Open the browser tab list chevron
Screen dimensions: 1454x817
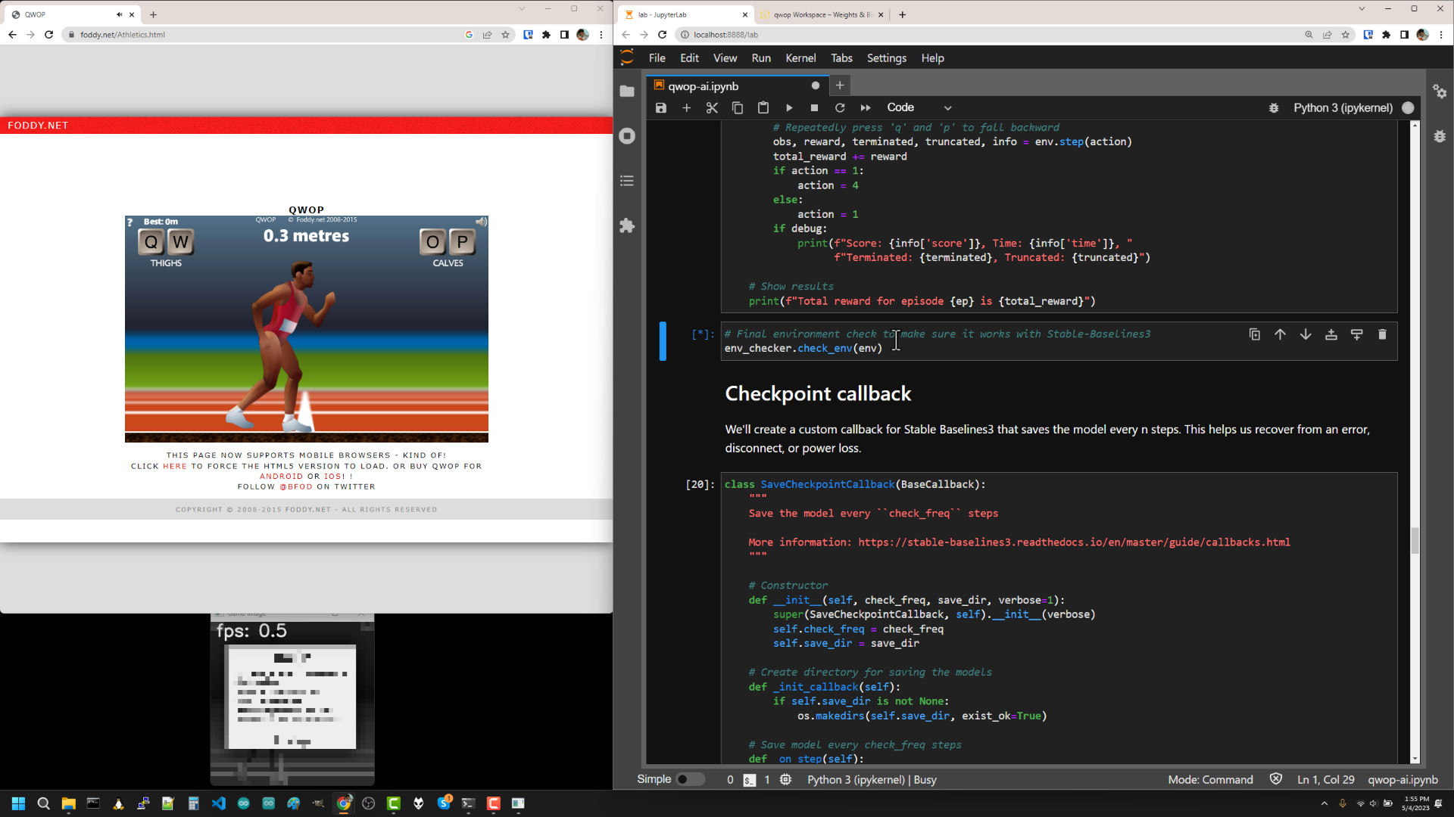click(x=523, y=9)
